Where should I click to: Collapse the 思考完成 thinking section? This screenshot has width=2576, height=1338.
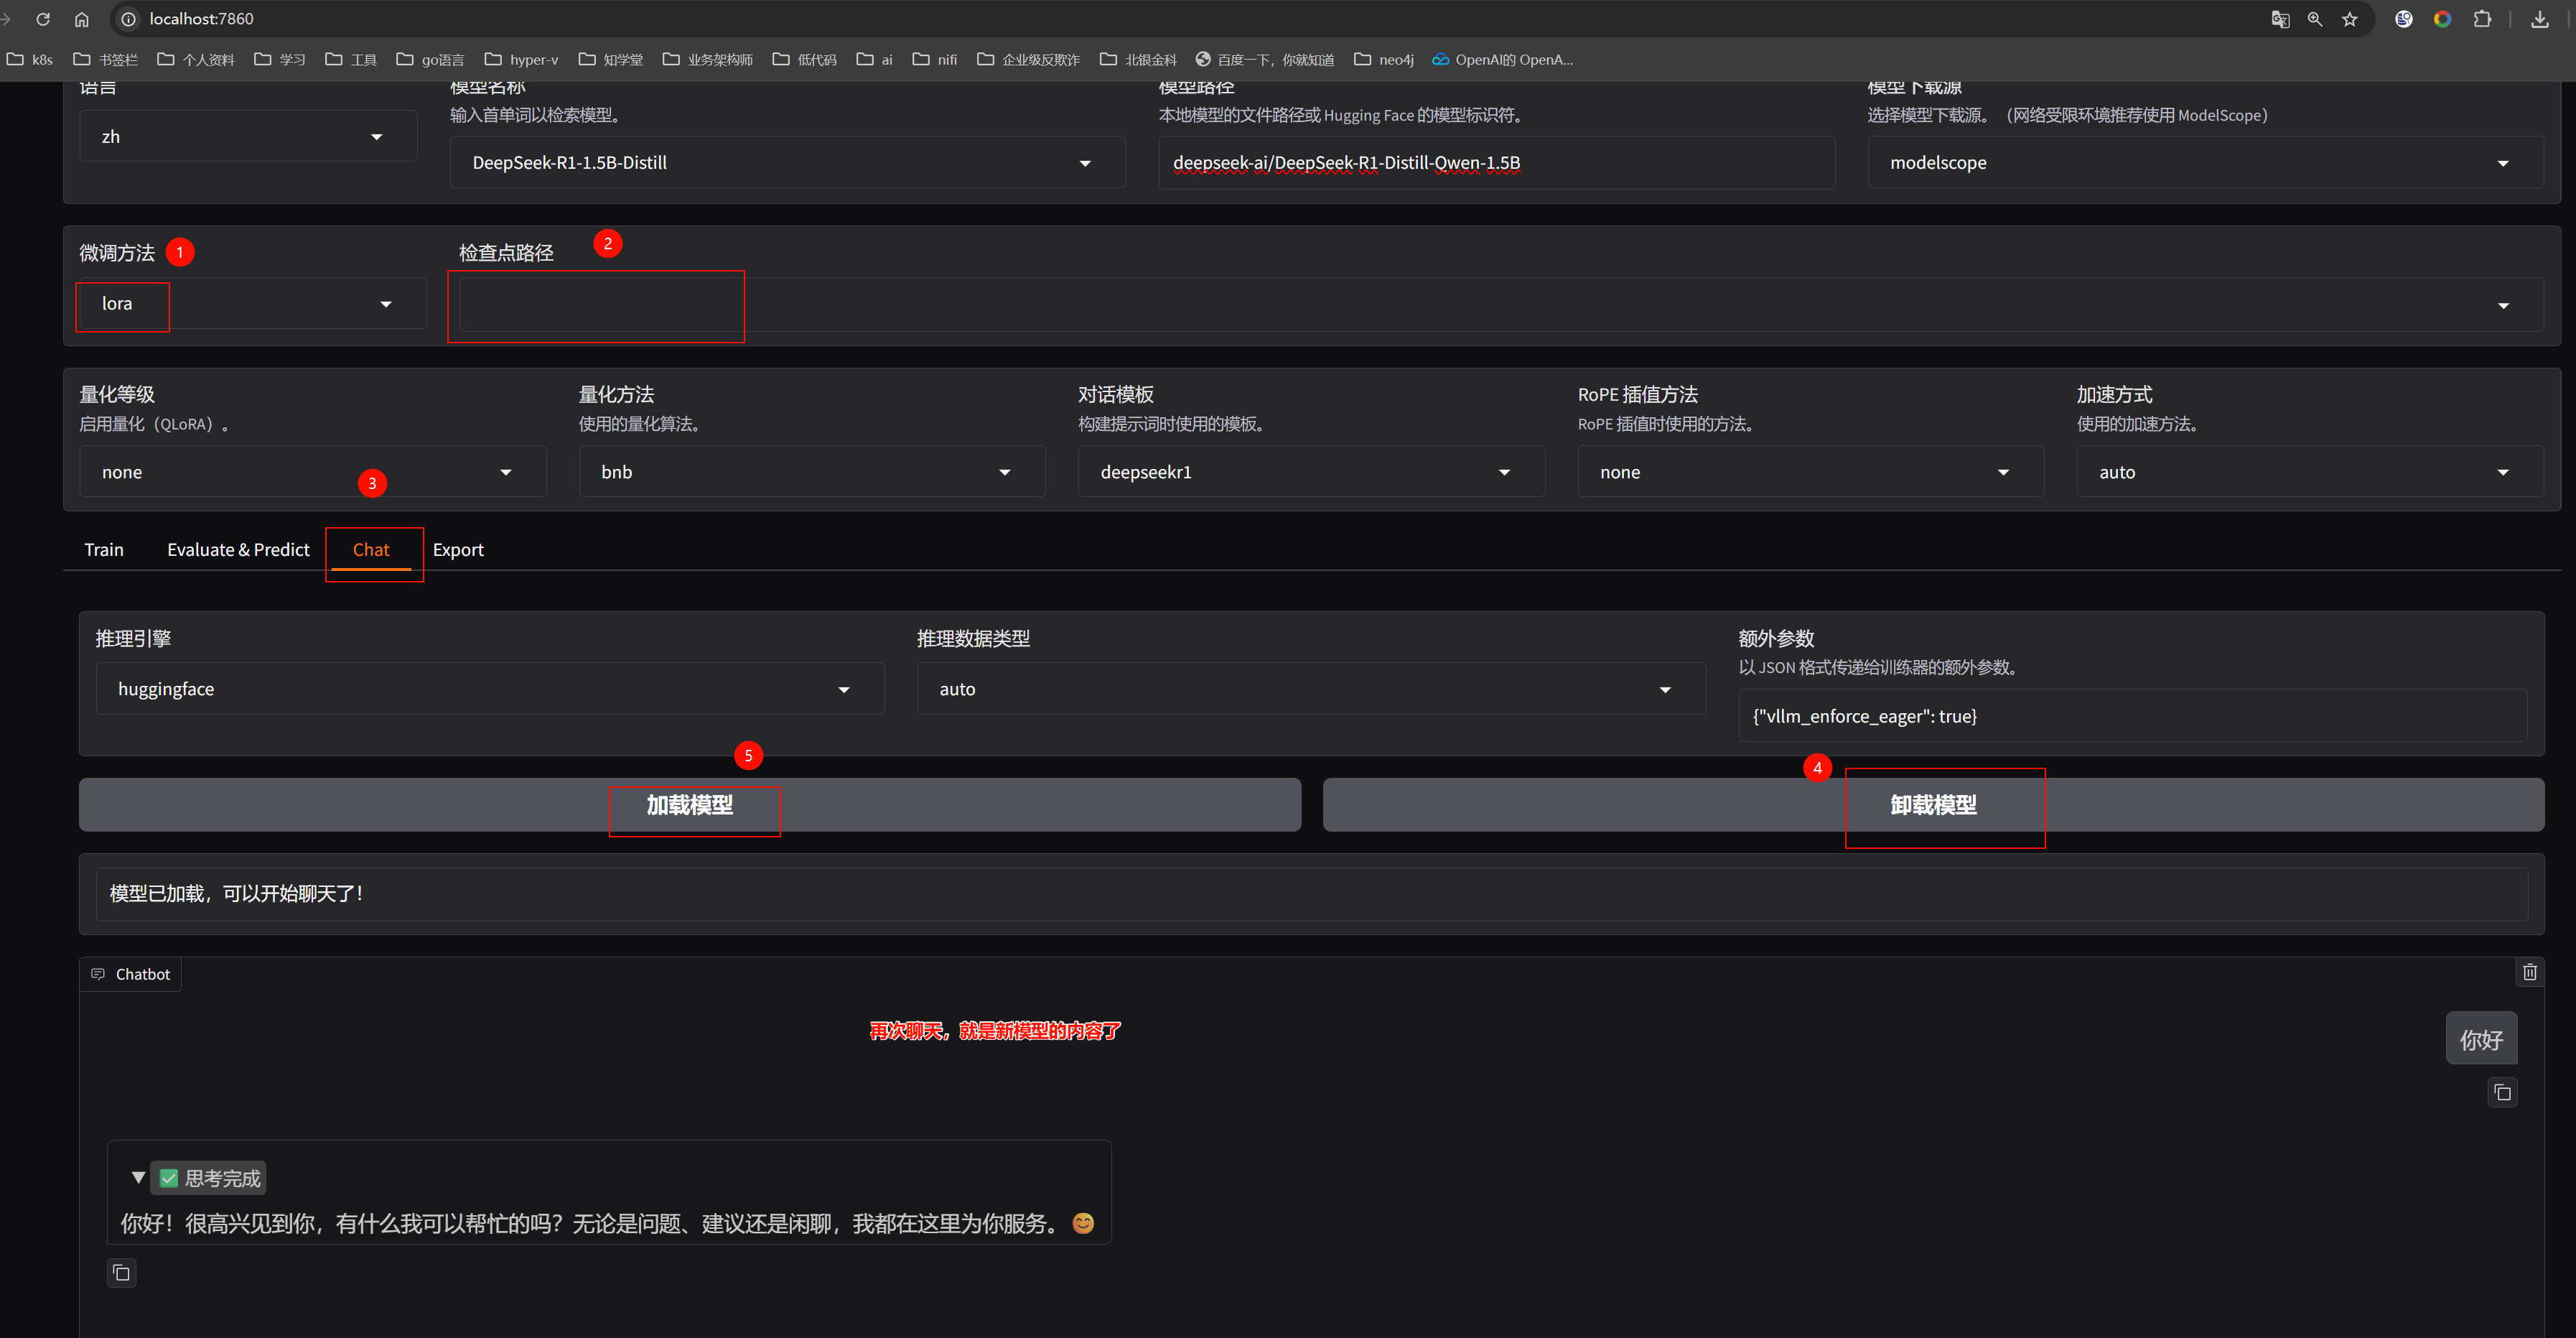[139, 1178]
